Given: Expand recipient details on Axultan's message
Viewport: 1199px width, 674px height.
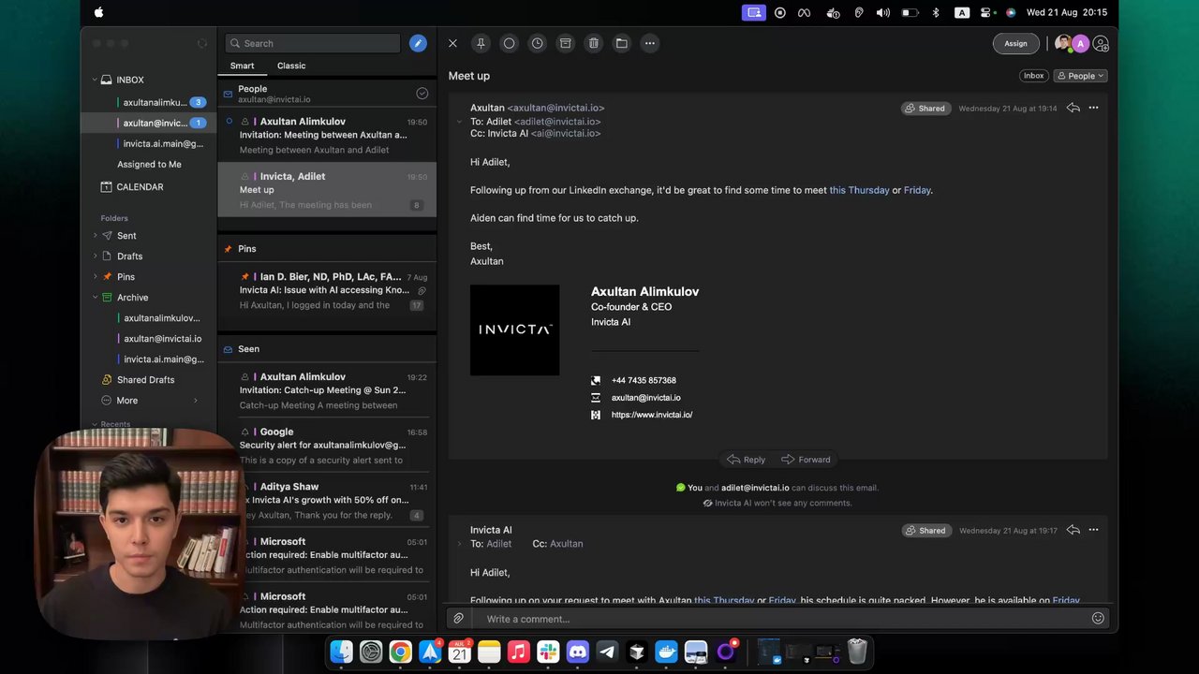Looking at the screenshot, I should tap(459, 122).
